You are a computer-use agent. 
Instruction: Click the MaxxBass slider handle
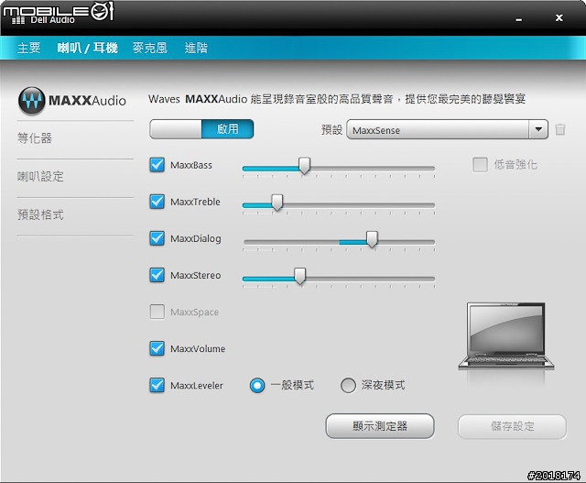coord(305,165)
